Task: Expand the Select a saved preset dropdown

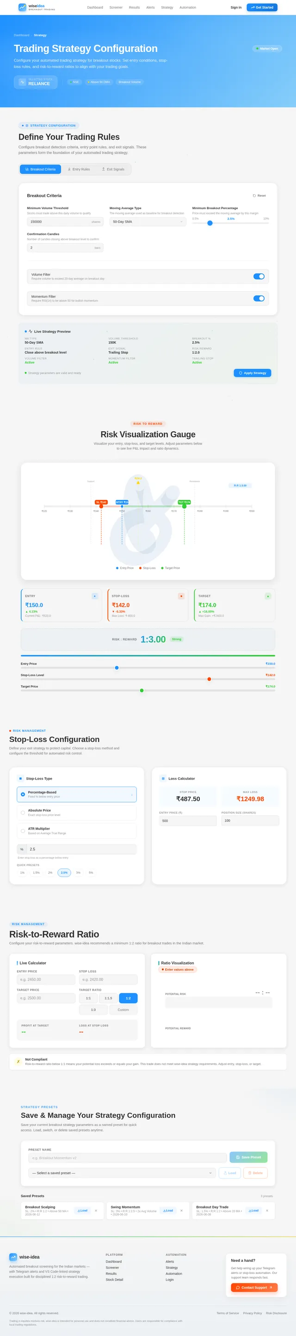Action: coord(122,1173)
